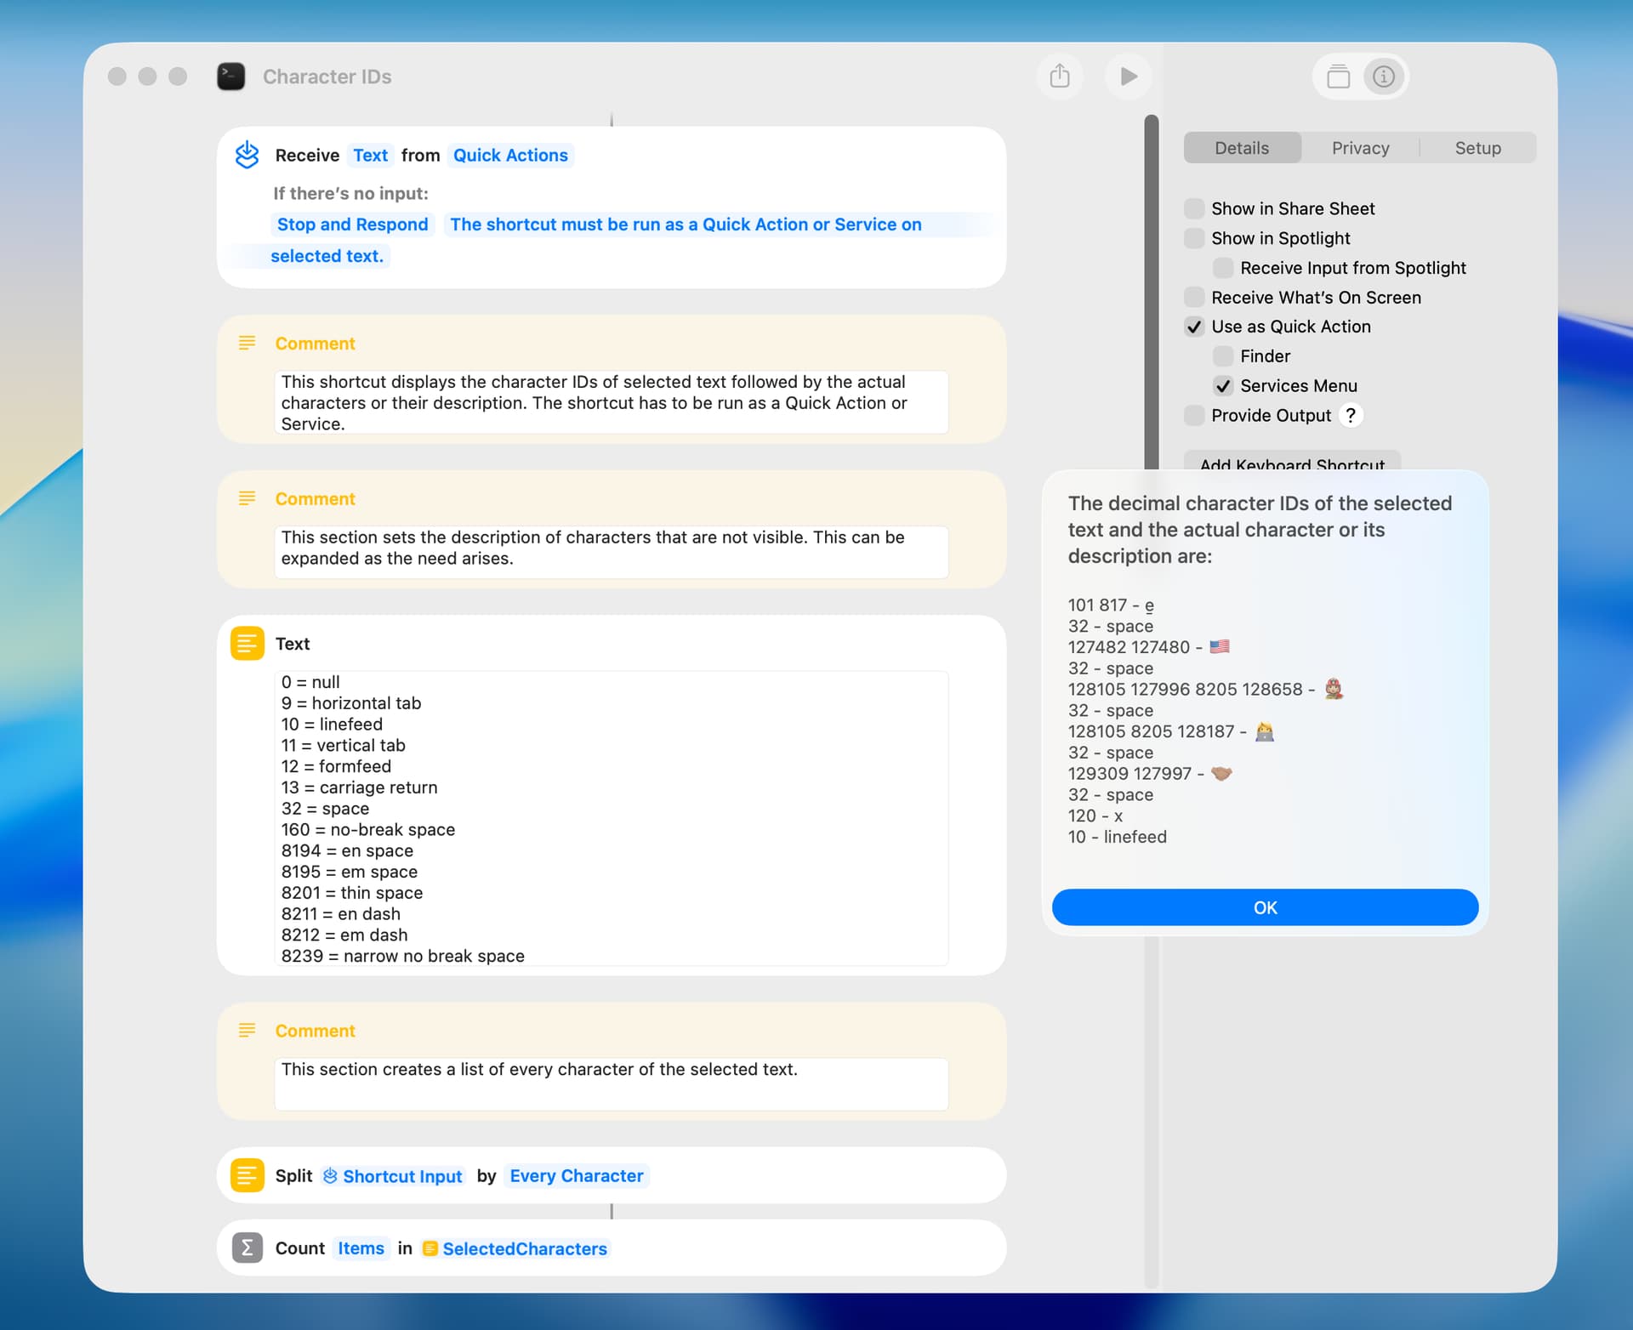
Task: Open the Action Library icon
Action: [x=1338, y=77]
